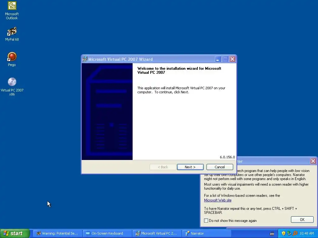Click OK in the Narrator dialog
The image size is (318, 238).
point(302,220)
